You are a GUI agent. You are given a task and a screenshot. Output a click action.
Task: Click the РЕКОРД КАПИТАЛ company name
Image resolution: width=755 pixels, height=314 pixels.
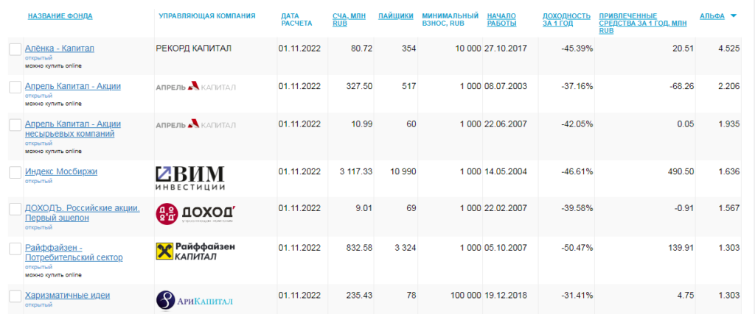(x=194, y=48)
